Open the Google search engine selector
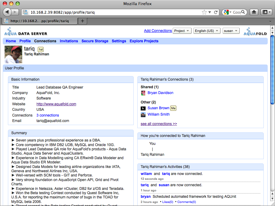 pos(227,12)
